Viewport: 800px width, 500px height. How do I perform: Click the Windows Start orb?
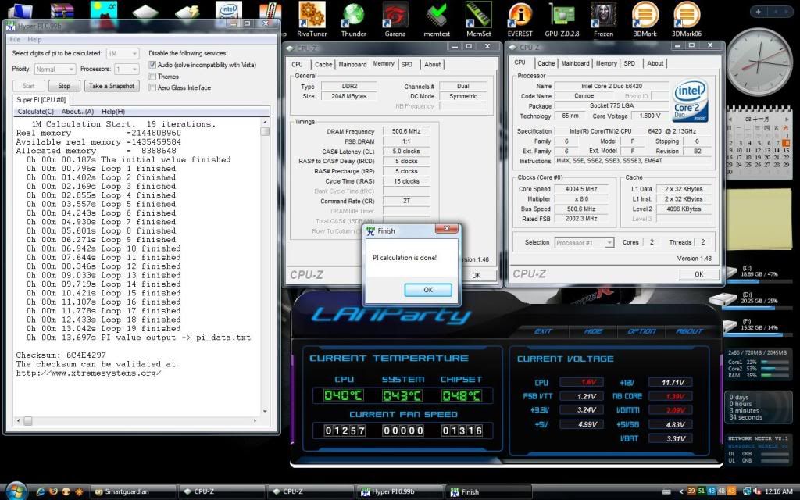pos(16,490)
